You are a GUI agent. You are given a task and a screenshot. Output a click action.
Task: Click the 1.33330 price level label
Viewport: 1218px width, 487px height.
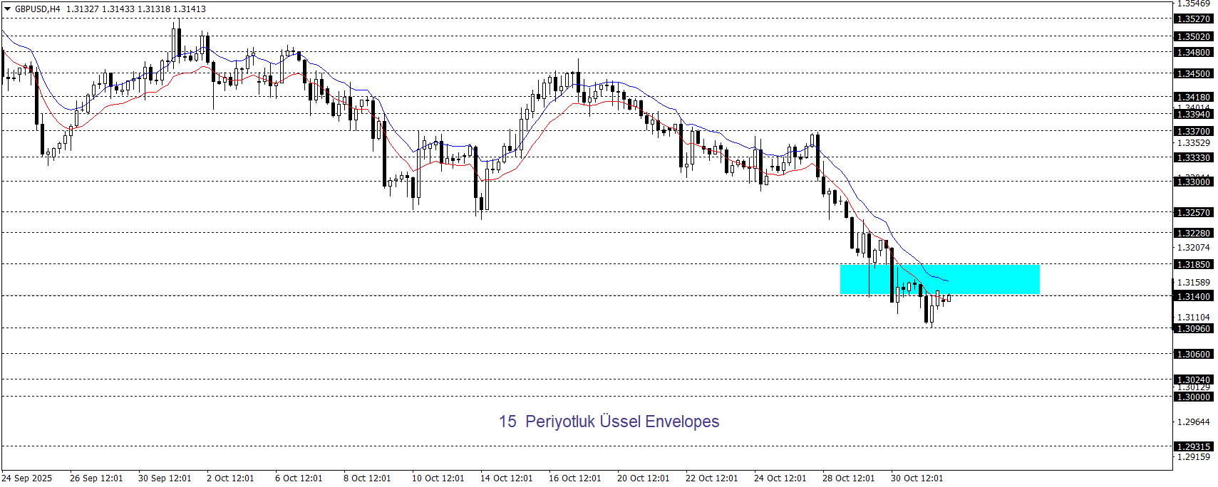click(x=1193, y=158)
